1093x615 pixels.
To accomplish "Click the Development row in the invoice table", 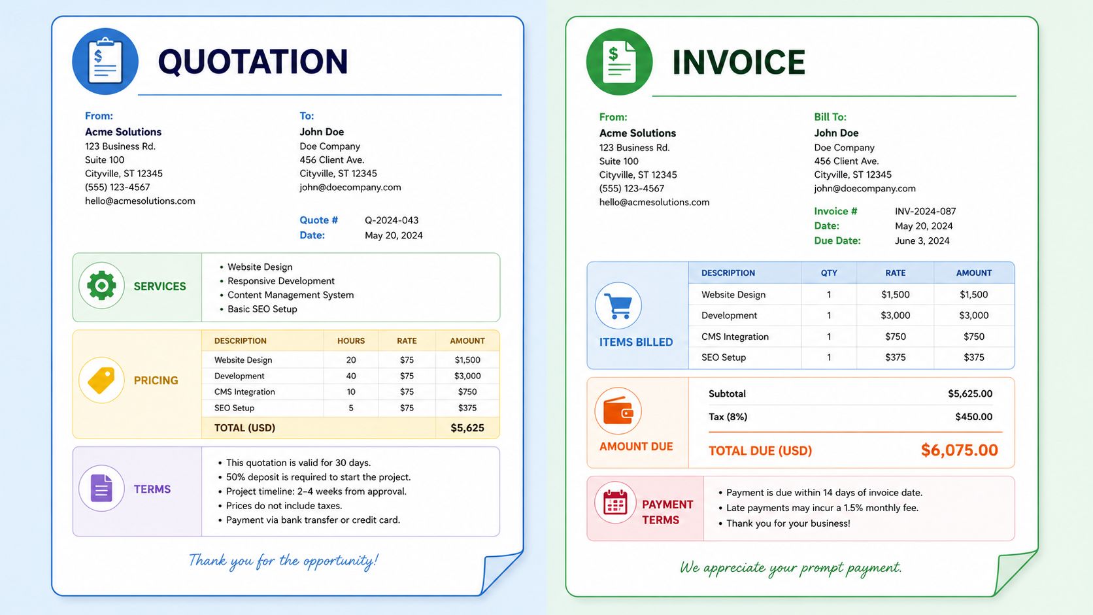I will tap(851, 315).
